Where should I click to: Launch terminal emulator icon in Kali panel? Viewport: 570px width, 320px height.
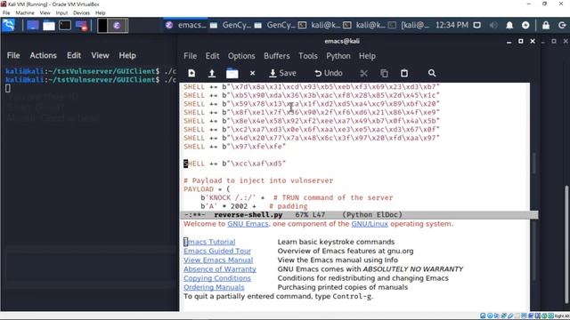(65, 26)
